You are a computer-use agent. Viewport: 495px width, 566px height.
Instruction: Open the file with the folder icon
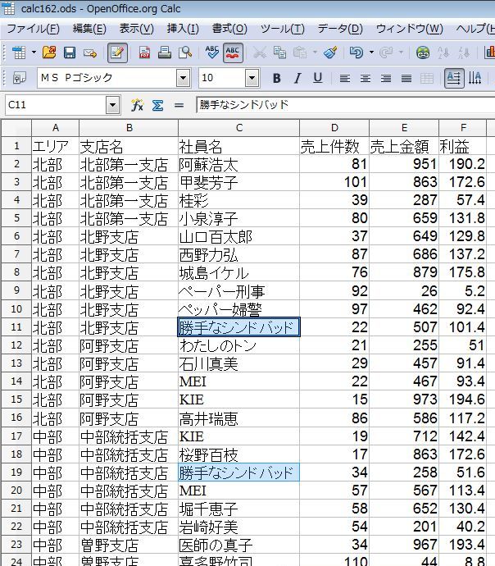[x=49, y=52]
